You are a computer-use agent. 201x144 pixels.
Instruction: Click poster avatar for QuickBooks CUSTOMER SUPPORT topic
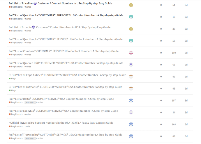tap(131, 17)
